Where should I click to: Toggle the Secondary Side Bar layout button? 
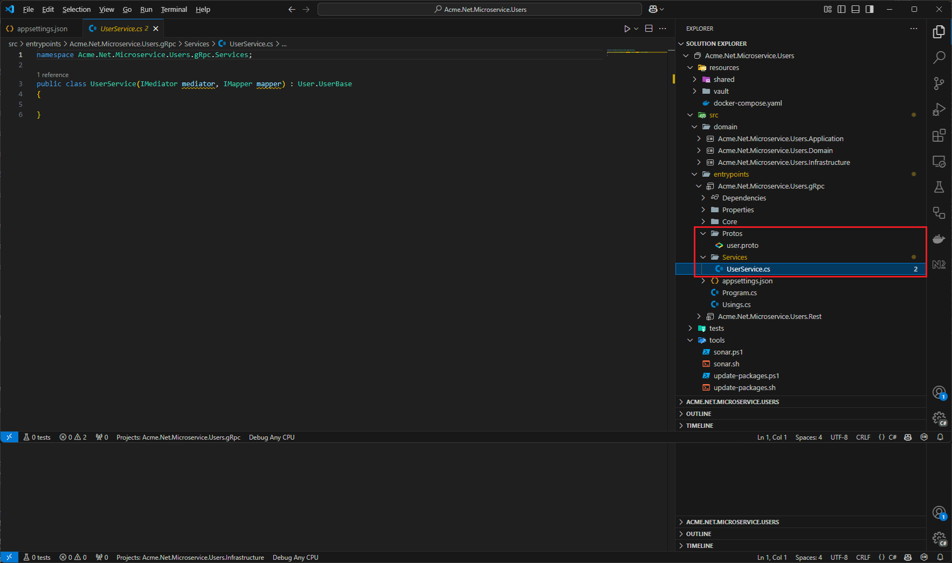(870, 9)
